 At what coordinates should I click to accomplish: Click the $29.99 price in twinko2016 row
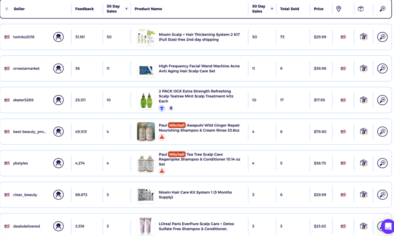pos(320,37)
